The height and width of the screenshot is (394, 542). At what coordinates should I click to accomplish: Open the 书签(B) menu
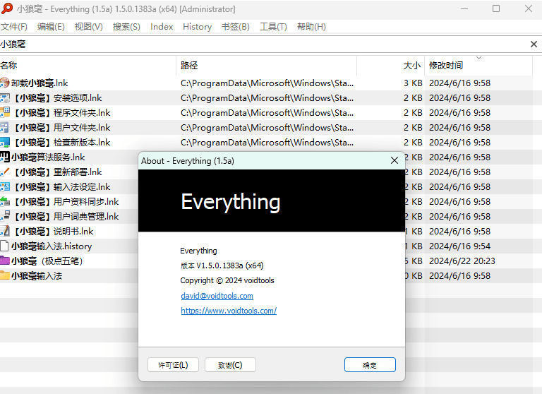pos(235,27)
